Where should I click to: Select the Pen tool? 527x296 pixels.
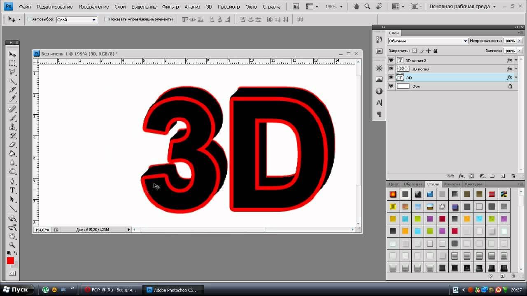point(12,182)
